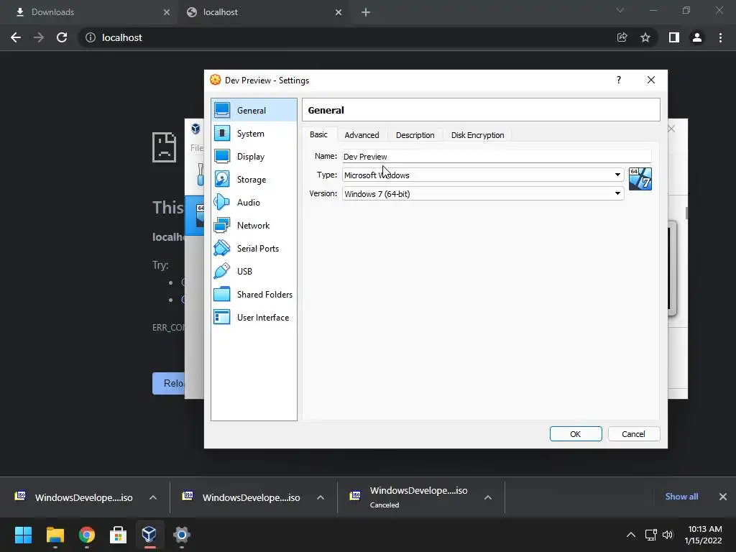Select the Display category icon

222,156
